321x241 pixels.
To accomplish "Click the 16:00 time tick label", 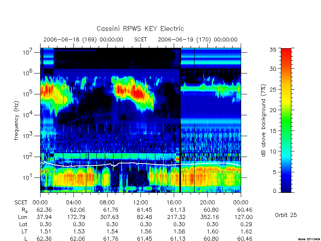I will pyautogui.click(x=174, y=202).
